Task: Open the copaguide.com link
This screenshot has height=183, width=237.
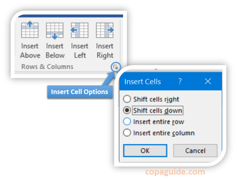Action: [176, 172]
